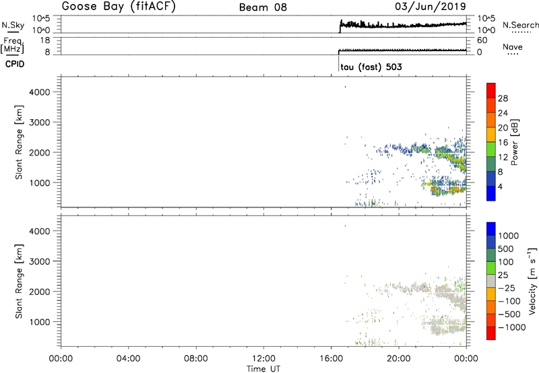Click the 'Beam 08' label
539x373 pixels.
pos(263,7)
